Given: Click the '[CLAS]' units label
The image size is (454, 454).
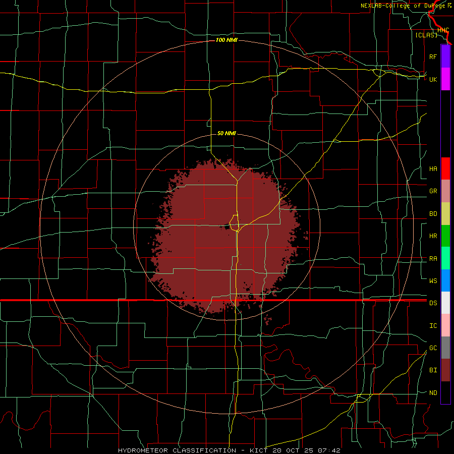Looking at the screenshot, I should (x=426, y=35).
